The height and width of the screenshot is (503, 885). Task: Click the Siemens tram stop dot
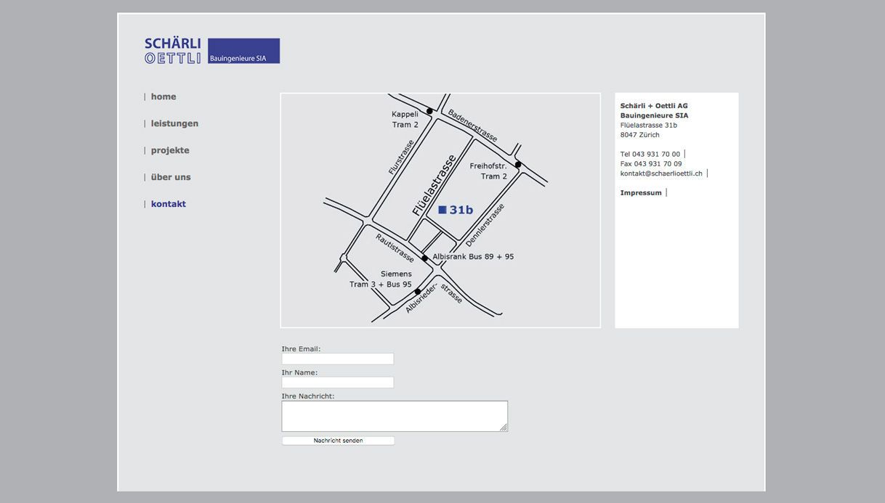coord(418,292)
